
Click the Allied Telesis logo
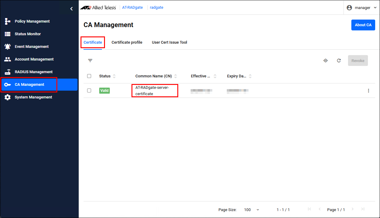click(x=98, y=8)
